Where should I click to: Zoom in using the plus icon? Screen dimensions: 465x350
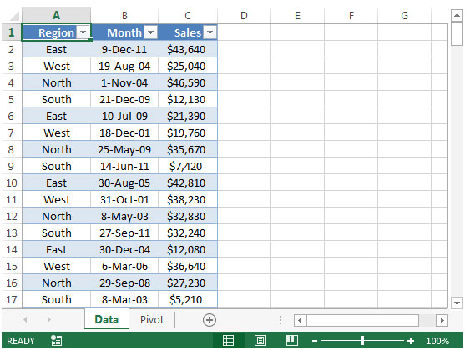click(x=411, y=341)
